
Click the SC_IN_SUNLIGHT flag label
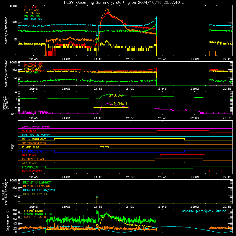pos(34,139)
